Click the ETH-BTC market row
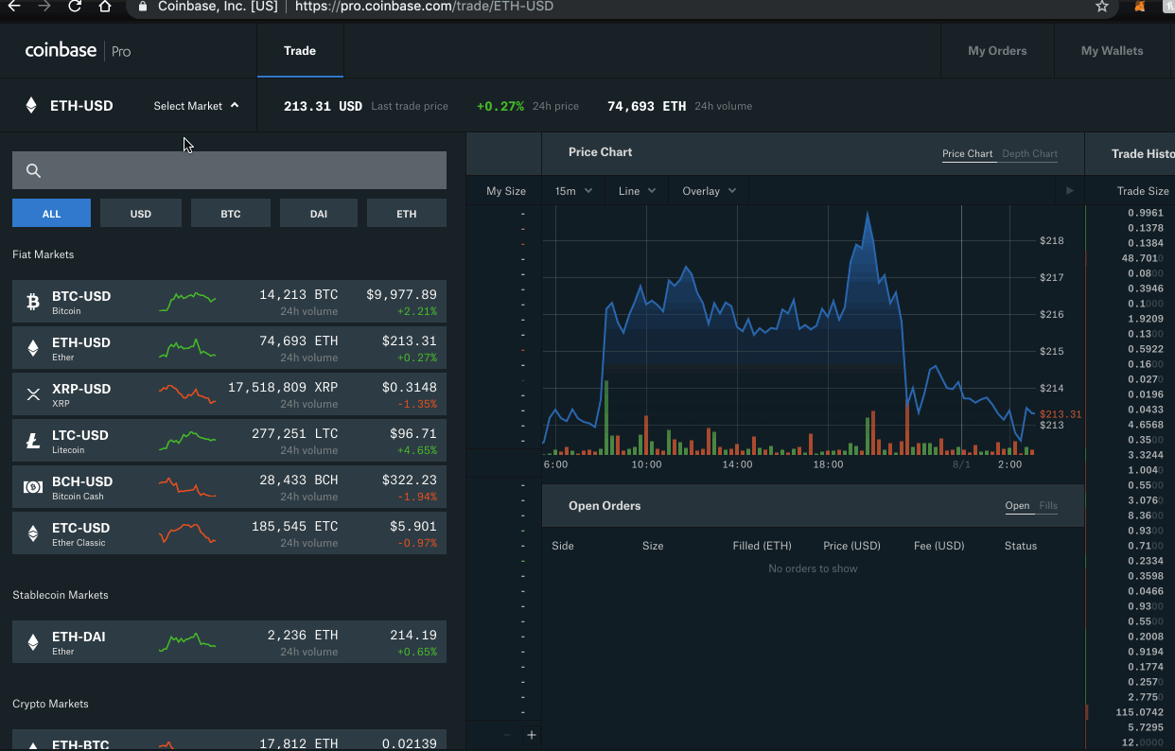Screen dimensions: 1175x751 tap(229, 740)
